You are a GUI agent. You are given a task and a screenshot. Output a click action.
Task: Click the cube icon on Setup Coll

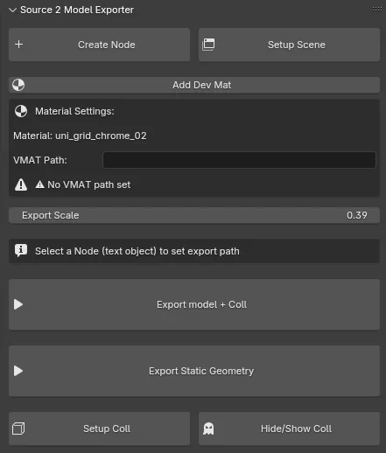click(x=18, y=429)
